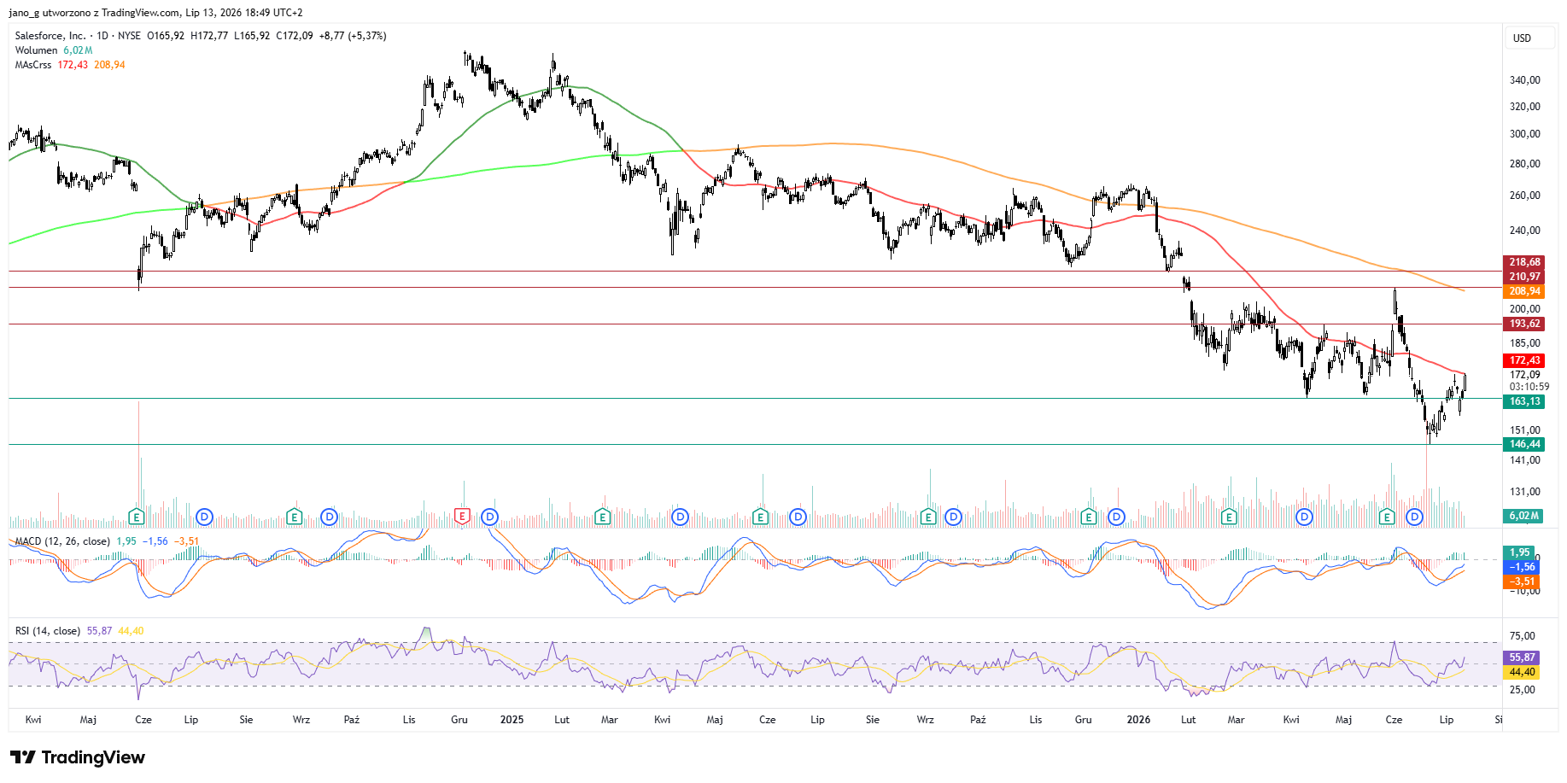Select the 193,62 price line label
The width and height of the screenshot is (1567, 783).
tap(1524, 324)
